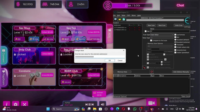
Task: Skip to previous track in the music player
Action: [86, 104]
